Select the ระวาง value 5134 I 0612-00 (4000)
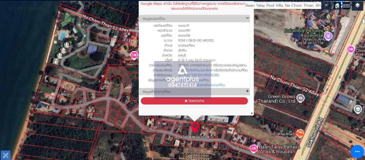Image resolution: width=365 pixels, height=160 pixels. [196, 40]
